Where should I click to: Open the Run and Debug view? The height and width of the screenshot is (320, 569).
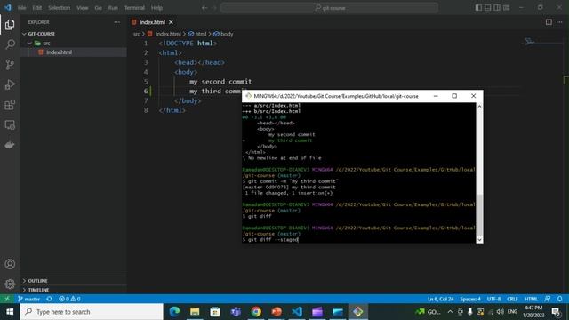10,84
